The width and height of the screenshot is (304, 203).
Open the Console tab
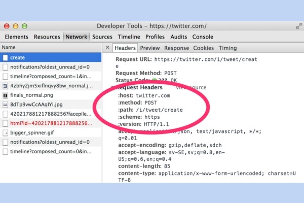(x=203, y=37)
